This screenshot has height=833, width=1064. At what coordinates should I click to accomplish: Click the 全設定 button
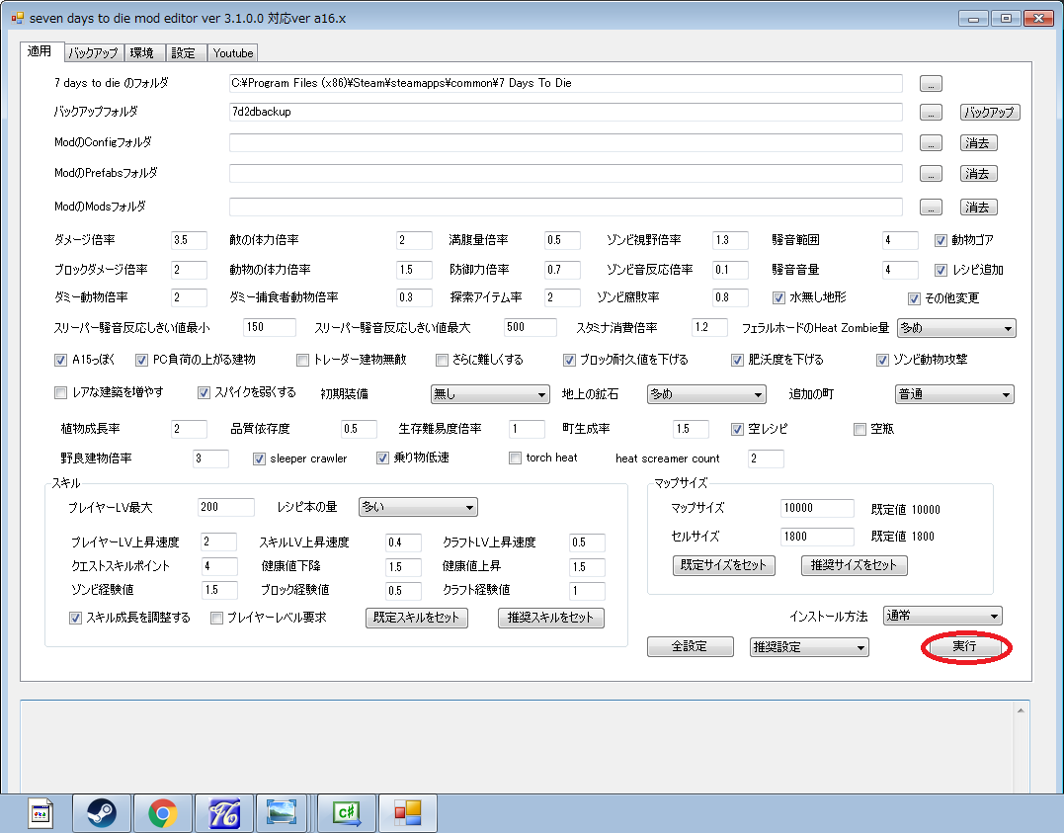691,646
